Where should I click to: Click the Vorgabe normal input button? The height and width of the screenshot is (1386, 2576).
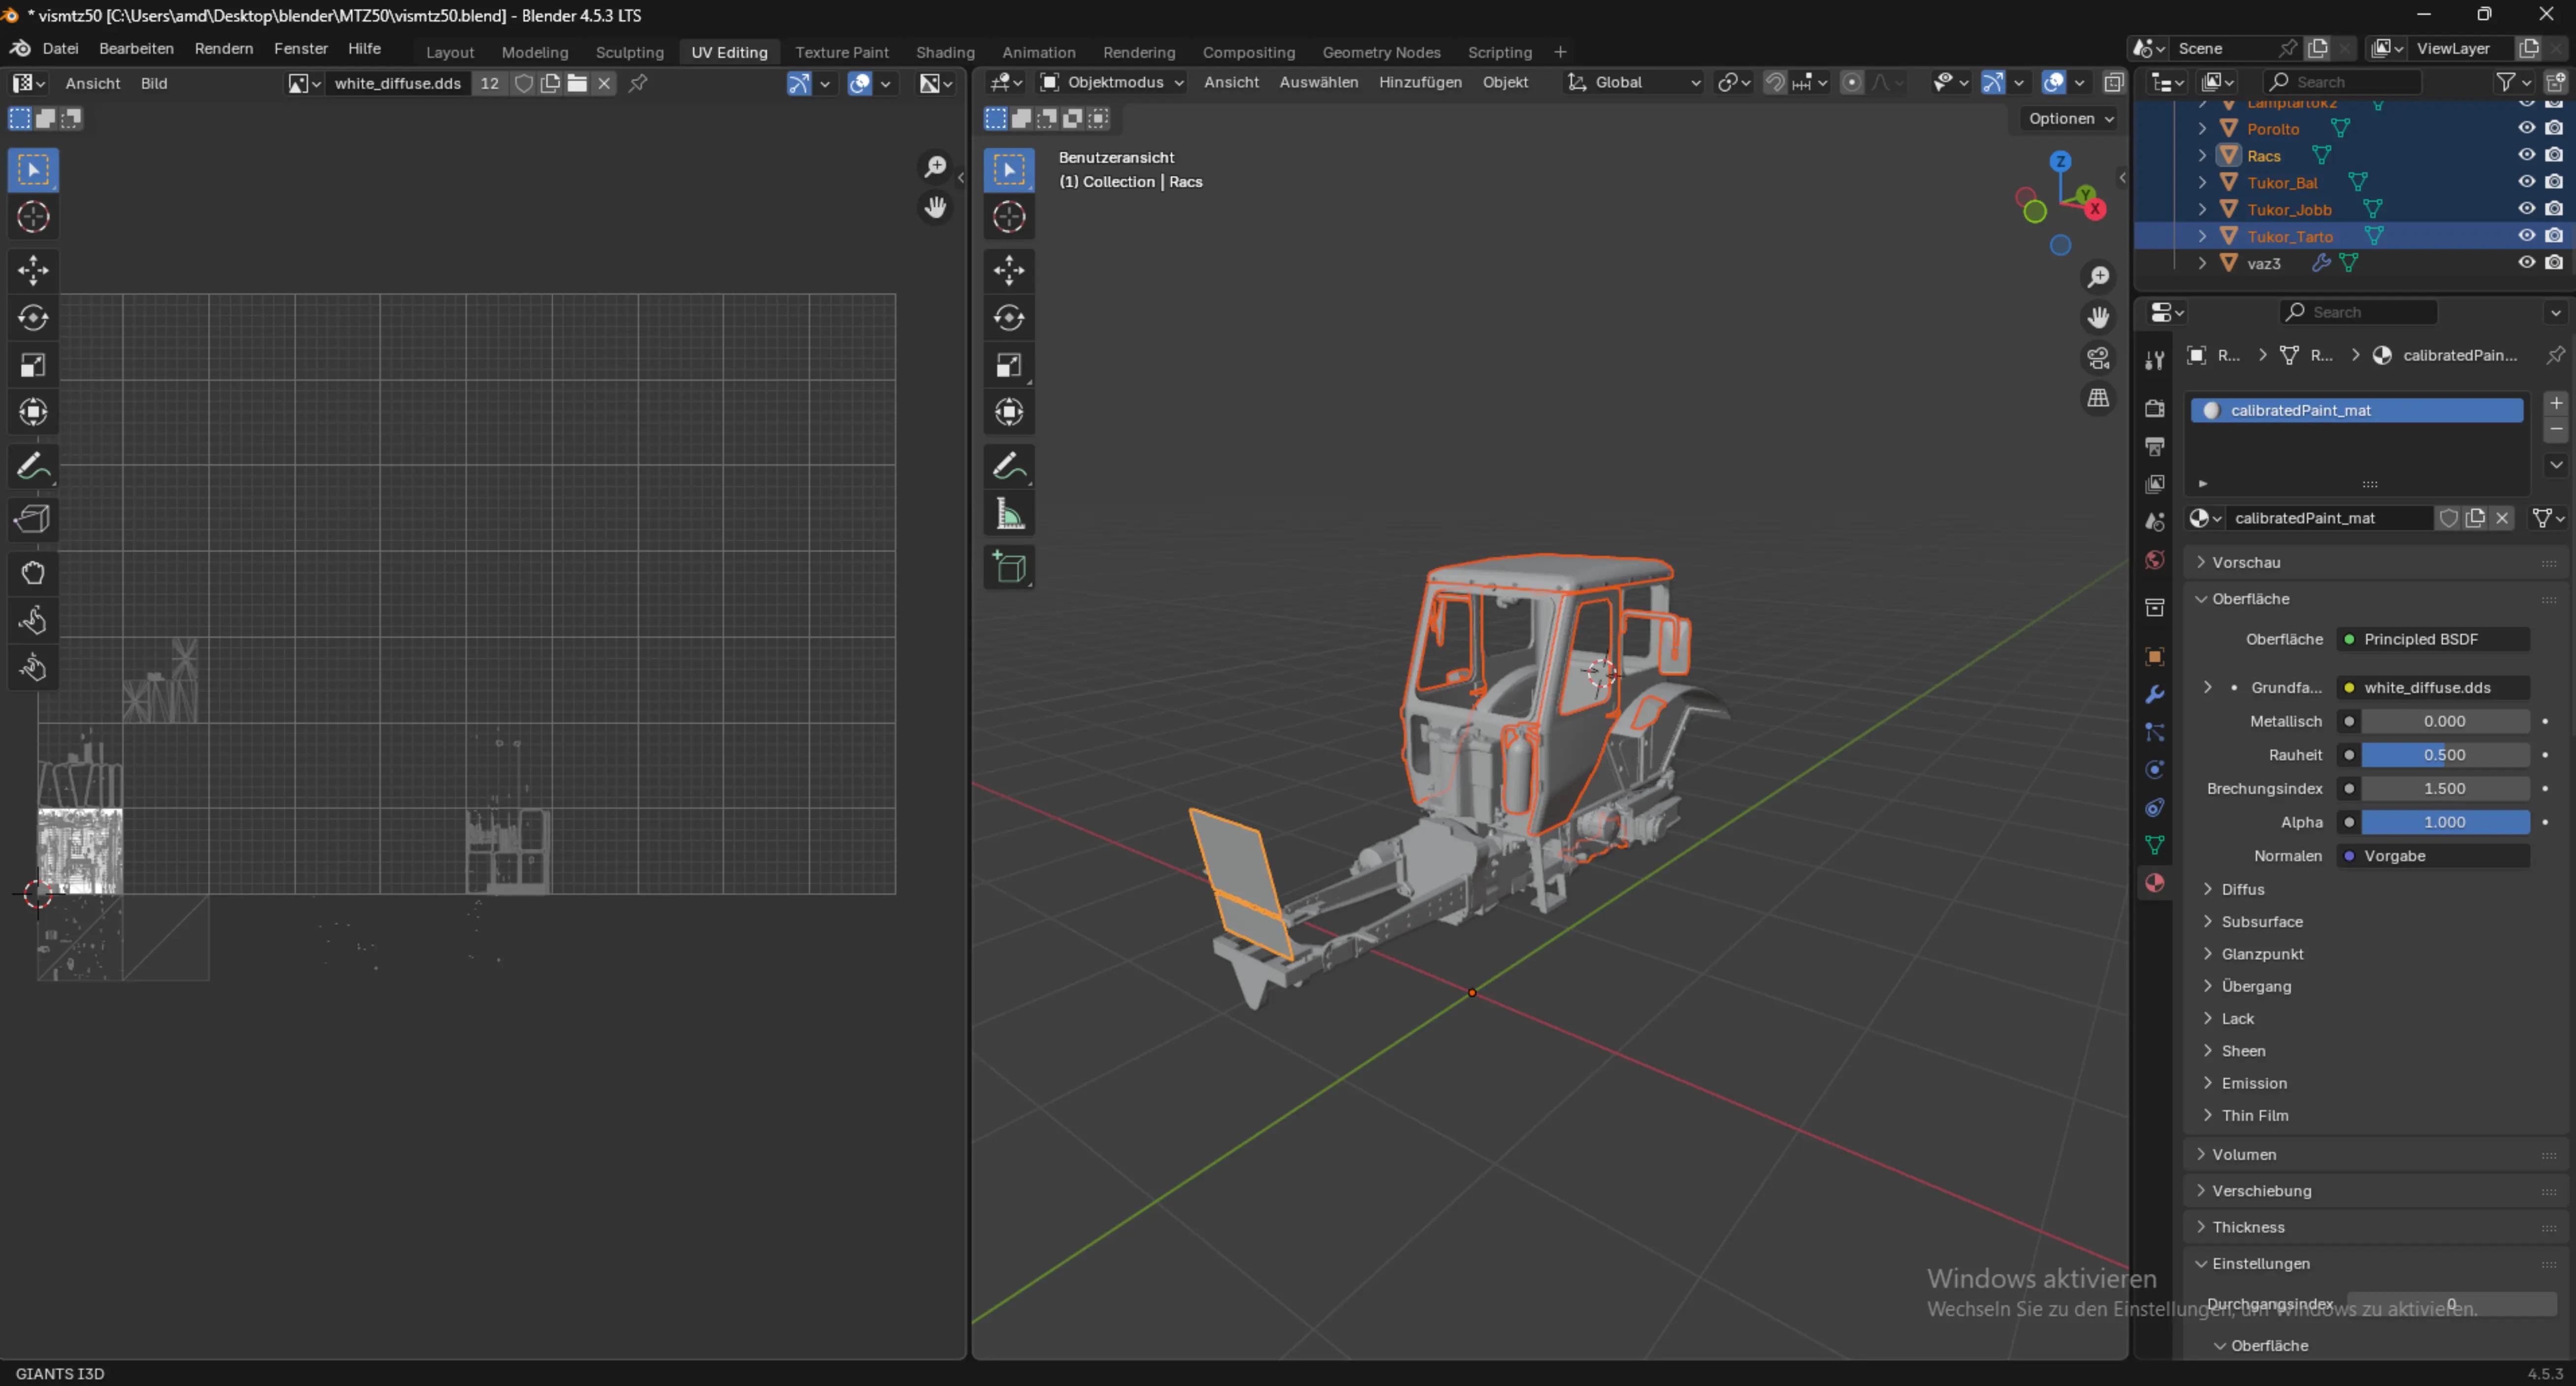pyautogui.click(x=2432, y=856)
